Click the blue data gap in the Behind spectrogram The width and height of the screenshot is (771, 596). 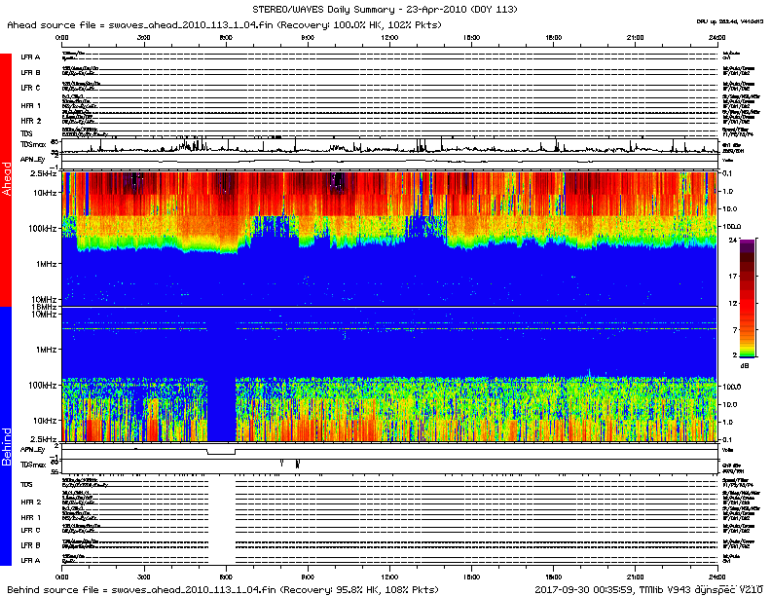coord(222,409)
